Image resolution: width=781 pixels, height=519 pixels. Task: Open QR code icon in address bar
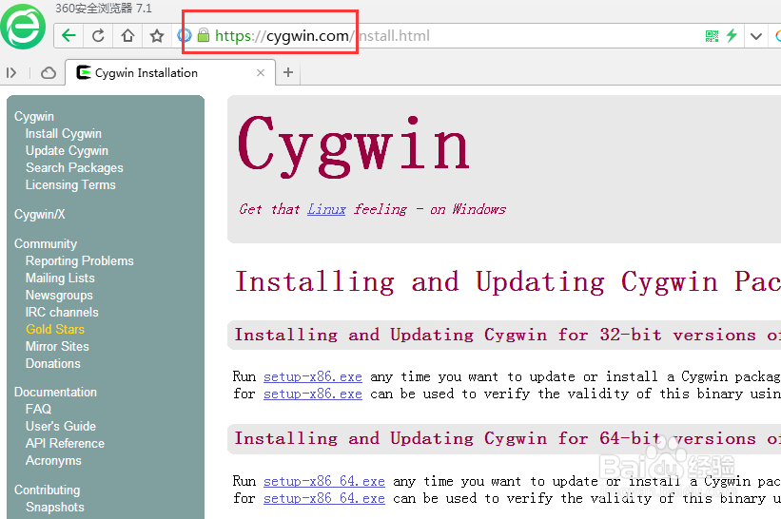(x=712, y=36)
